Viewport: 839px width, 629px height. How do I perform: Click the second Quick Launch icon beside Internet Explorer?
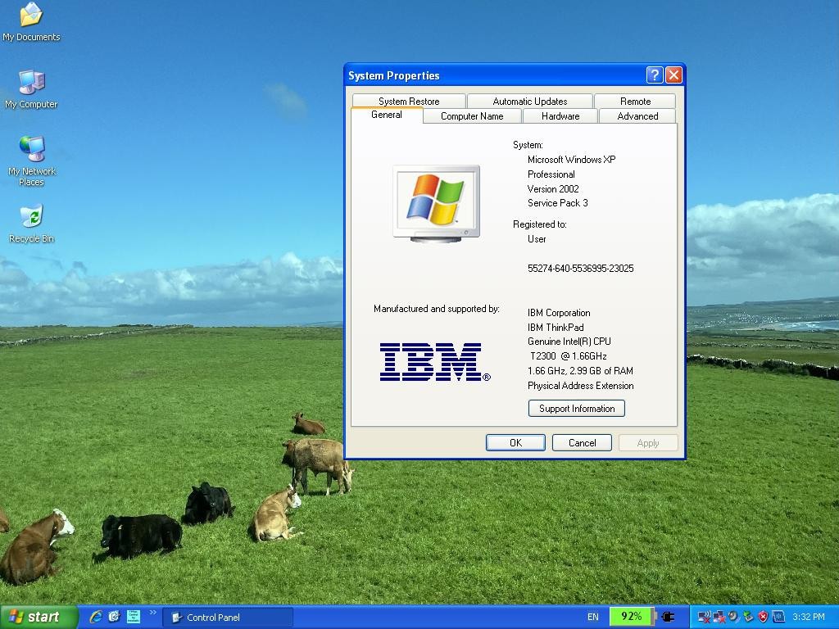coord(115,617)
